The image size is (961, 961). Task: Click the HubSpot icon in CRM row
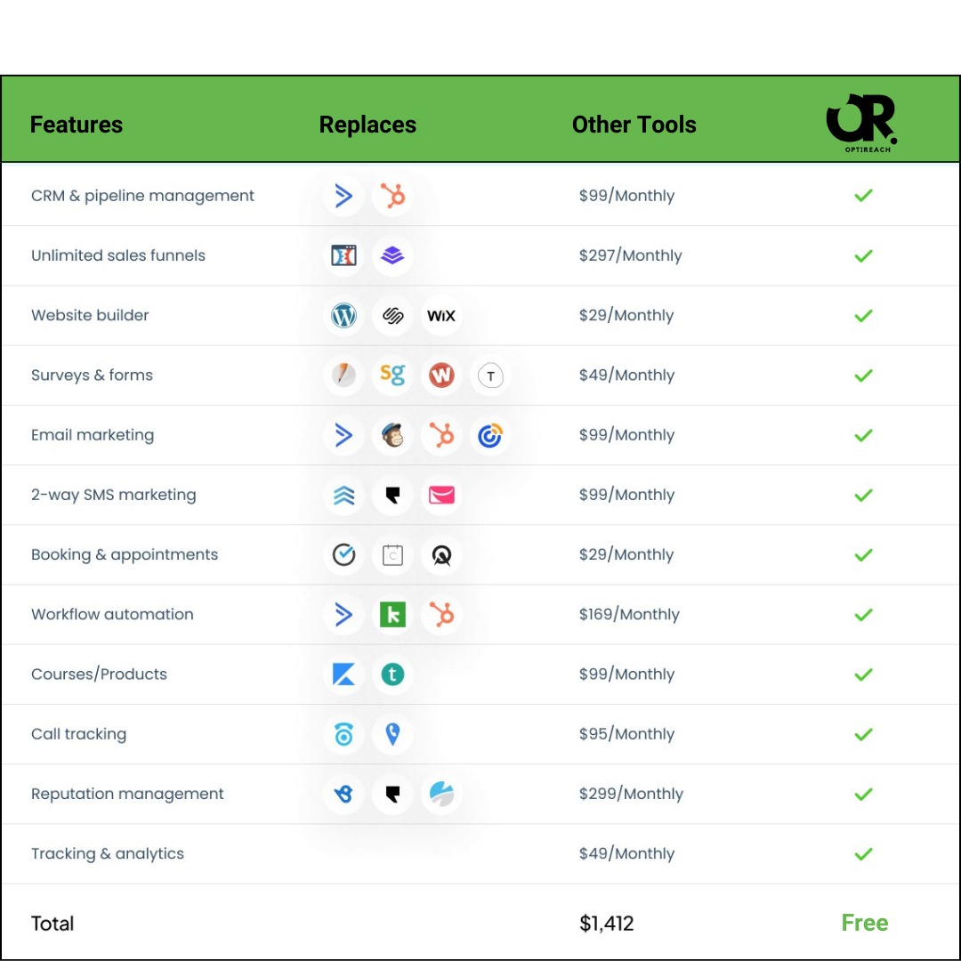click(392, 196)
